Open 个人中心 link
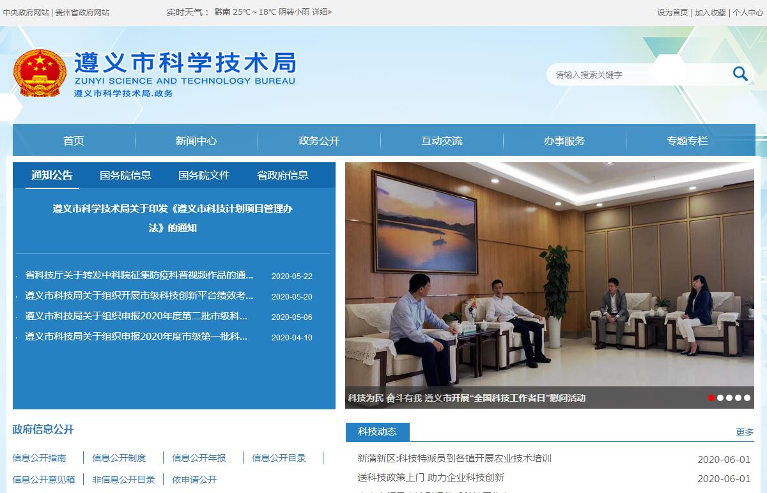The height and width of the screenshot is (493, 767). coord(748,12)
